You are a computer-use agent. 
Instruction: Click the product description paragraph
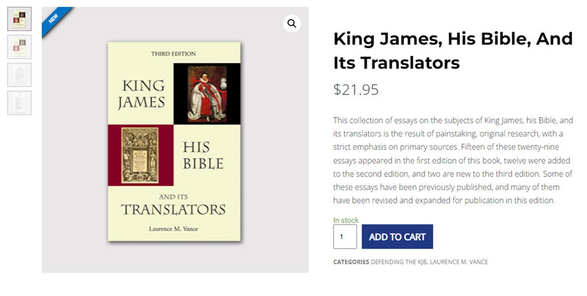453,160
